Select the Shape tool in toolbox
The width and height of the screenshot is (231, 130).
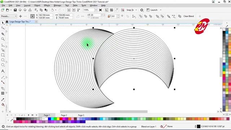(x=3, y=28)
